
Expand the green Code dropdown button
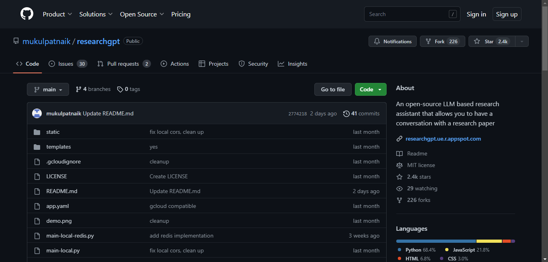click(371, 89)
